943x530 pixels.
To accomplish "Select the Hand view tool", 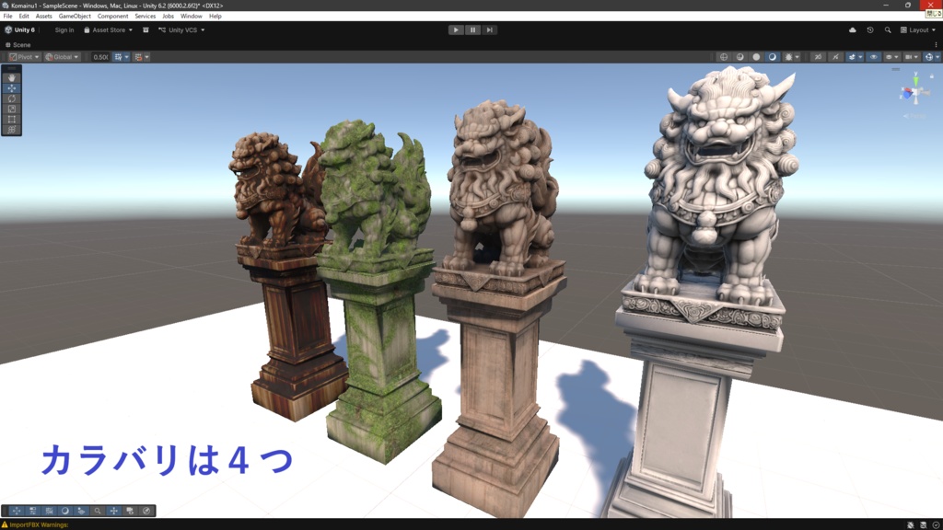I will (x=11, y=78).
